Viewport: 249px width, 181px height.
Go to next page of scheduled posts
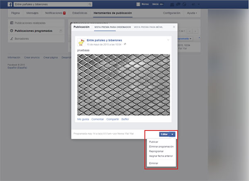[195, 31]
